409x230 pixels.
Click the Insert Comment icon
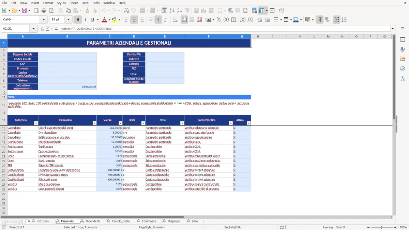coord(238,11)
